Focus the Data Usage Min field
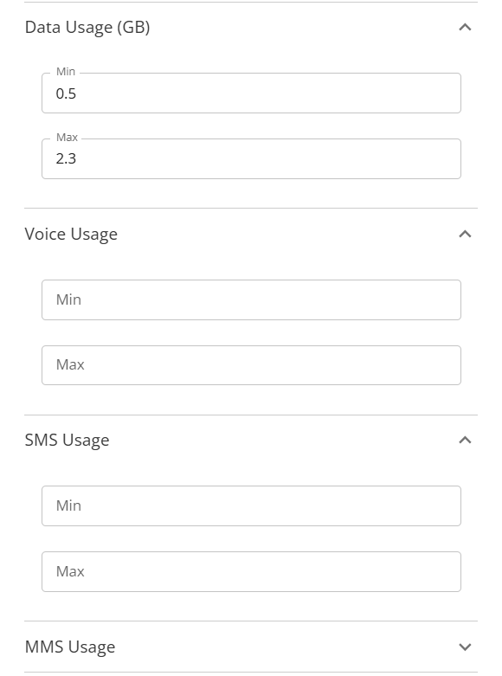The width and height of the screenshot is (502, 676). [251, 93]
